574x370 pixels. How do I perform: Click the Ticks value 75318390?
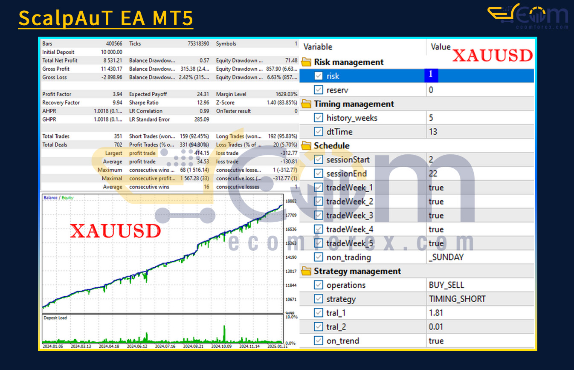point(199,43)
